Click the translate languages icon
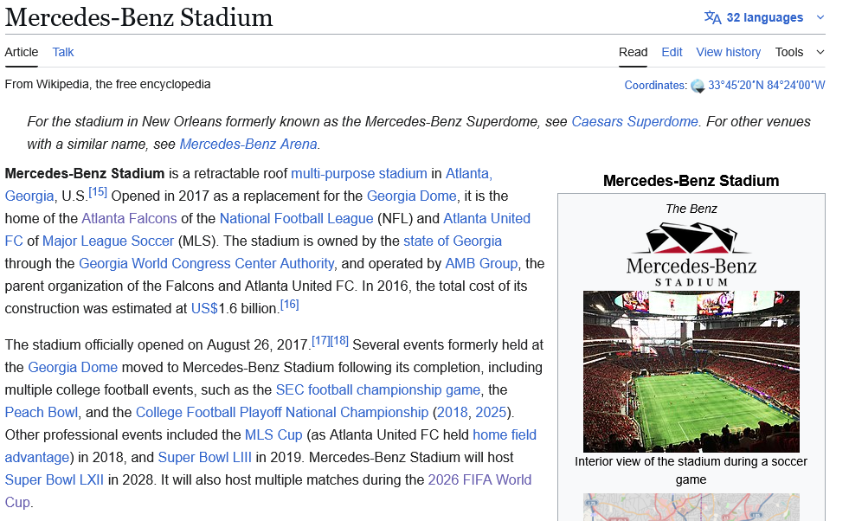This screenshot has width=849, height=521. coord(712,17)
